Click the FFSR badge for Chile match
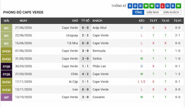The width and height of the screenshot is (185, 107). point(6,74)
